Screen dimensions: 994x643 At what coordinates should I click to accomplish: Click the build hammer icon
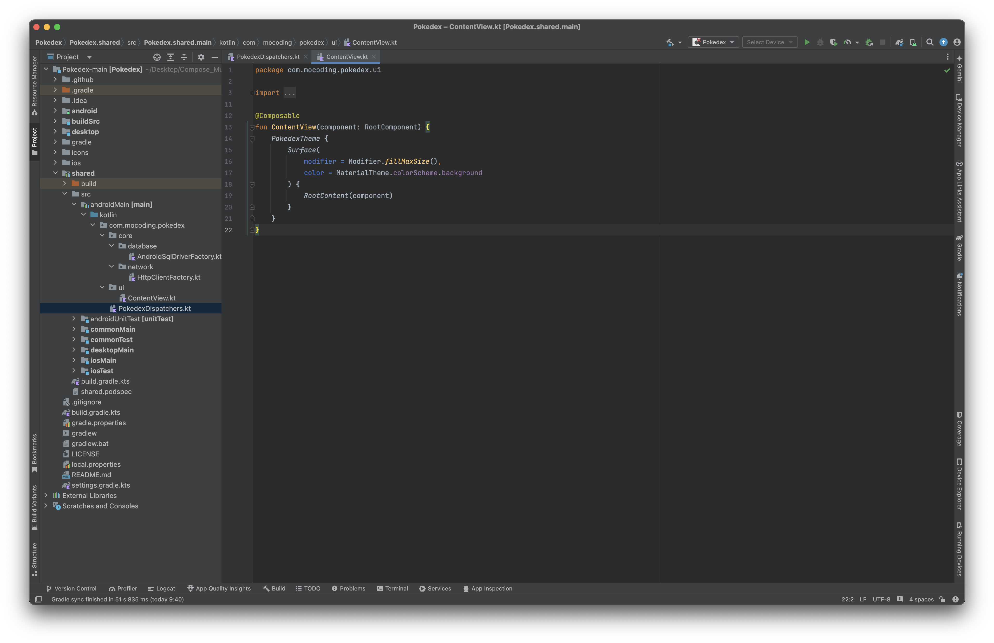click(670, 42)
